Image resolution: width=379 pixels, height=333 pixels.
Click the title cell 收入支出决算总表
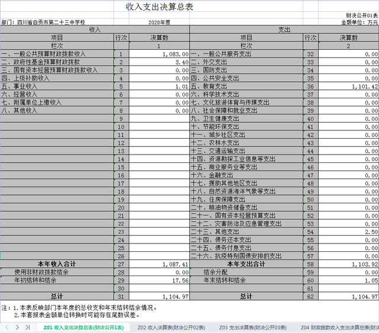pos(160,7)
